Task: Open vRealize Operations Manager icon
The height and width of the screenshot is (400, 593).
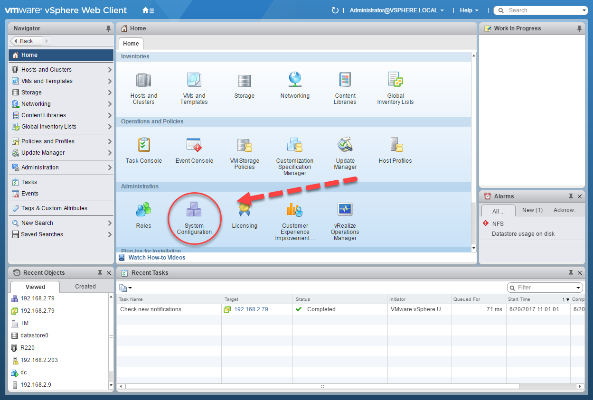Action: click(x=345, y=209)
